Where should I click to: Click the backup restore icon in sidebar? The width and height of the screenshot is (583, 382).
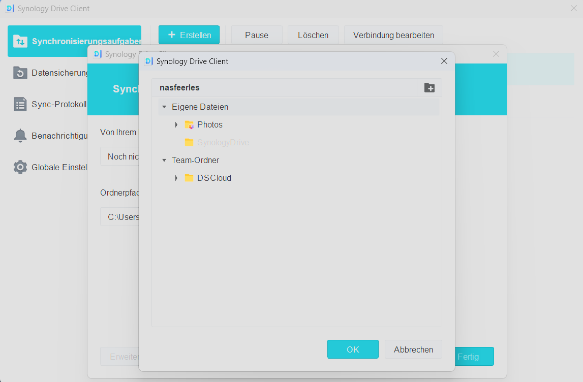coord(20,73)
